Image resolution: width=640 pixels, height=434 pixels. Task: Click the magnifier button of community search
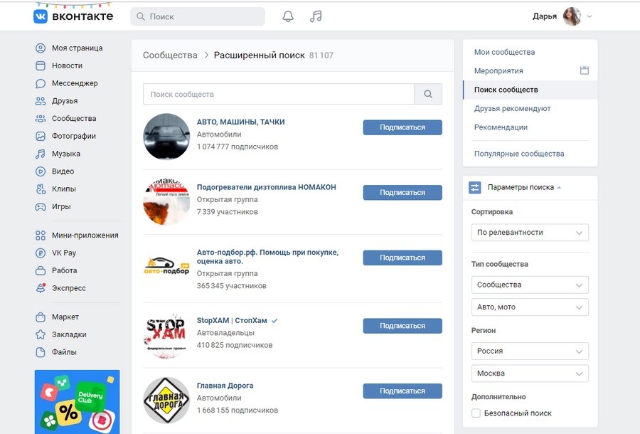tap(428, 94)
